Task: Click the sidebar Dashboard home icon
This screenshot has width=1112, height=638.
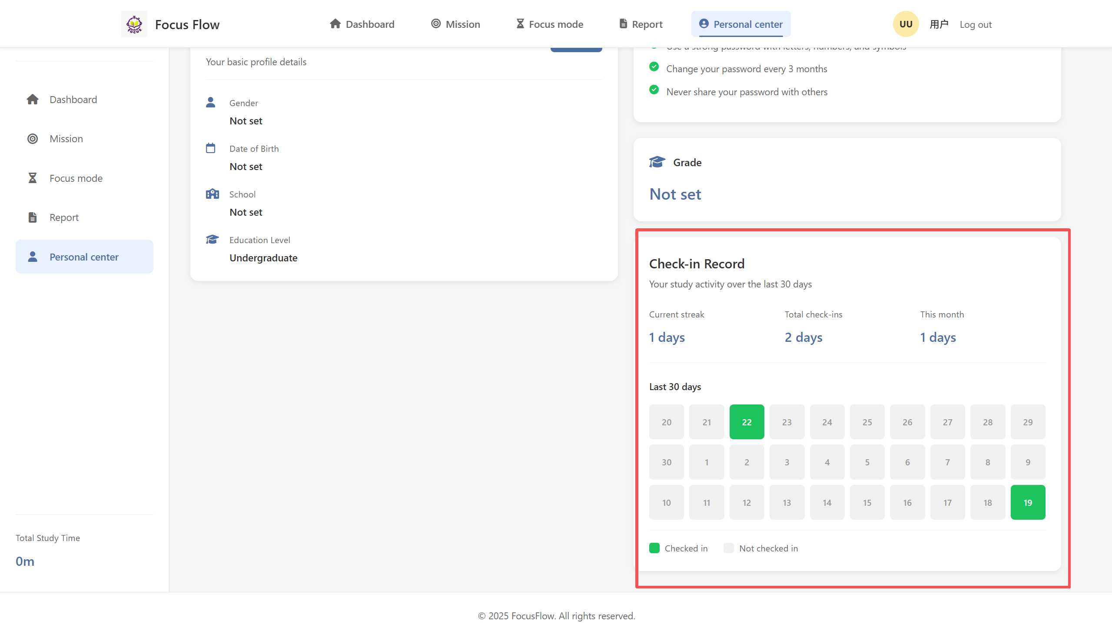Action: [33, 100]
